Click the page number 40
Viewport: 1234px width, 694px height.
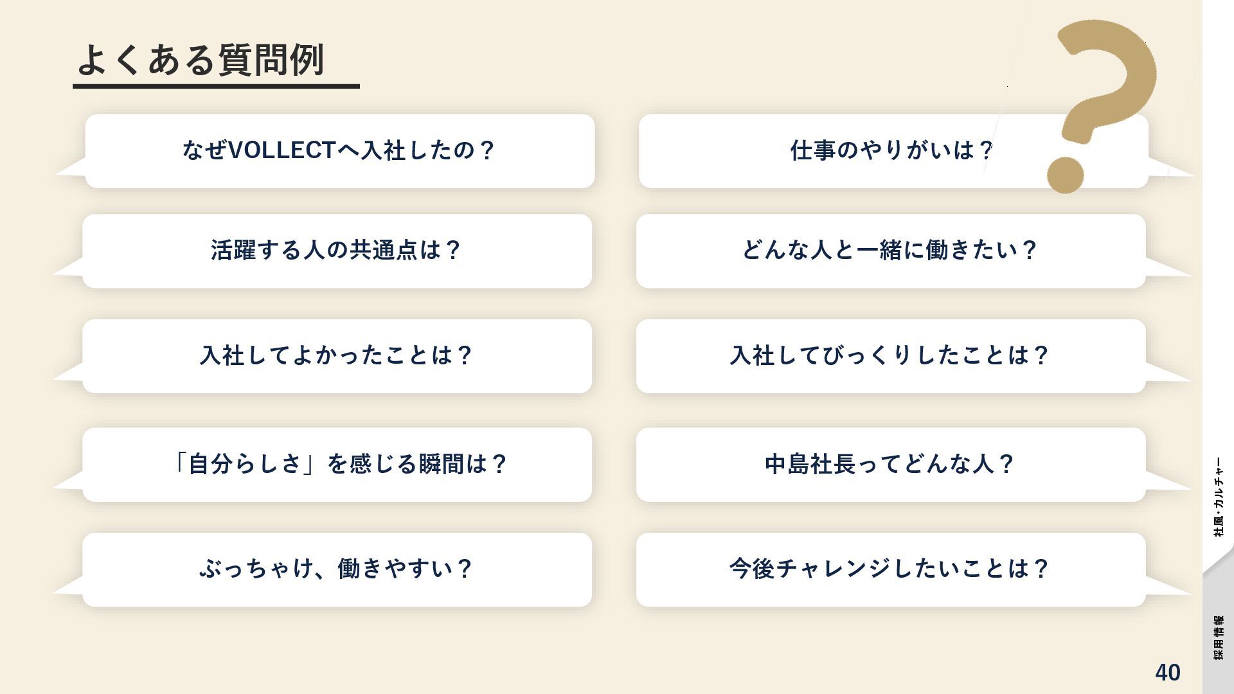tap(1167, 672)
